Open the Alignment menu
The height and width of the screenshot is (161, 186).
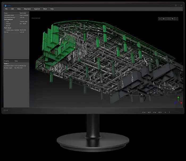pyautogui.click(x=27, y=9)
